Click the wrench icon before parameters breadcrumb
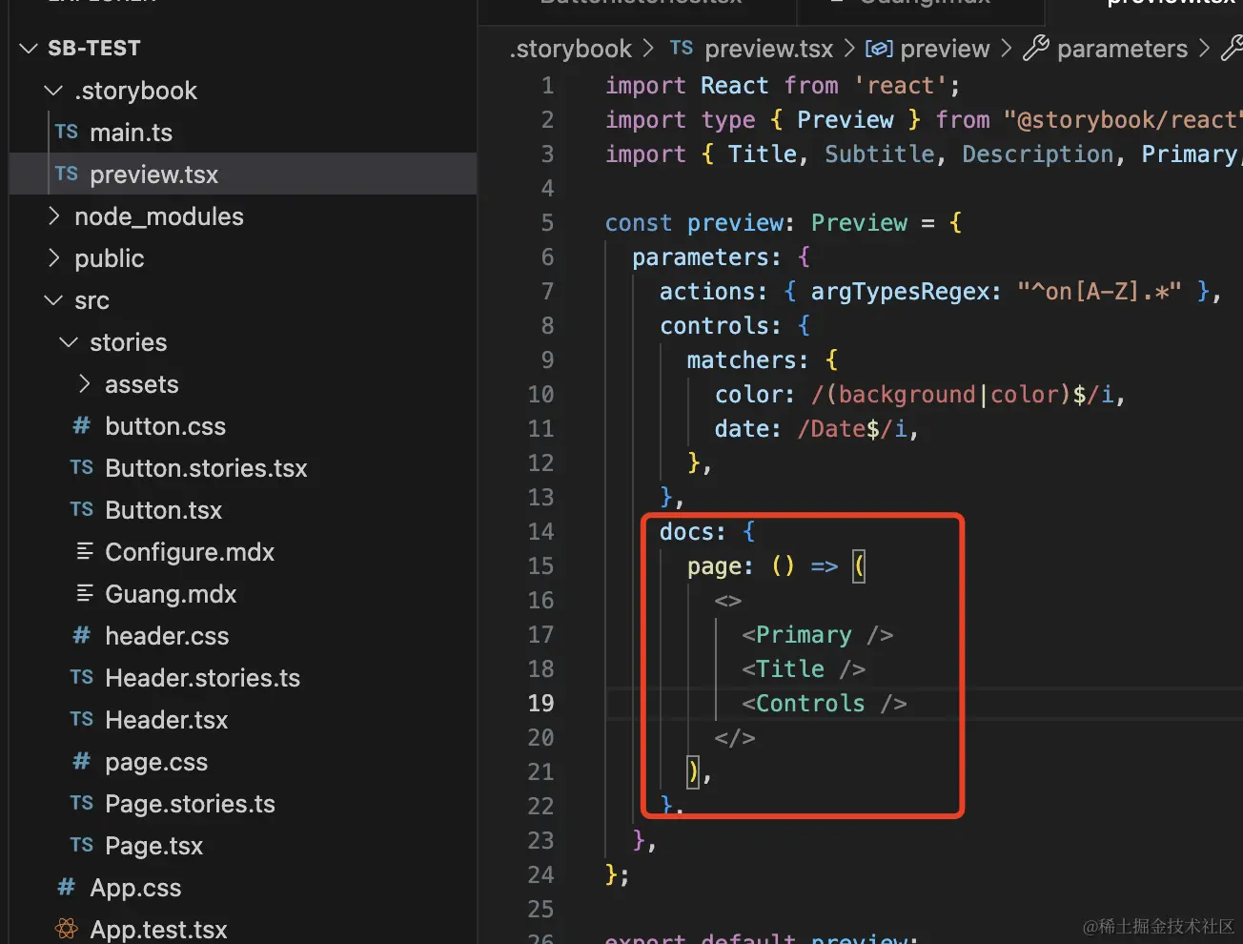The height and width of the screenshot is (944, 1243). 1036,48
